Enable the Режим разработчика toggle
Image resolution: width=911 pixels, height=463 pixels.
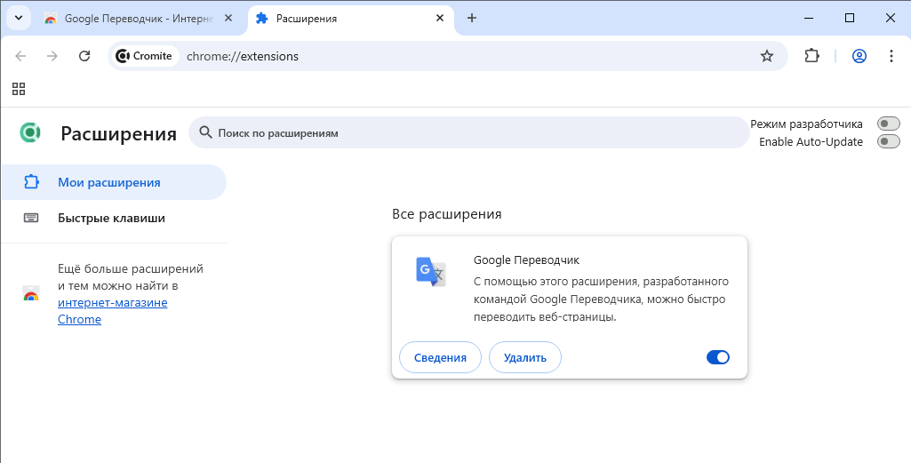tap(888, 124)
